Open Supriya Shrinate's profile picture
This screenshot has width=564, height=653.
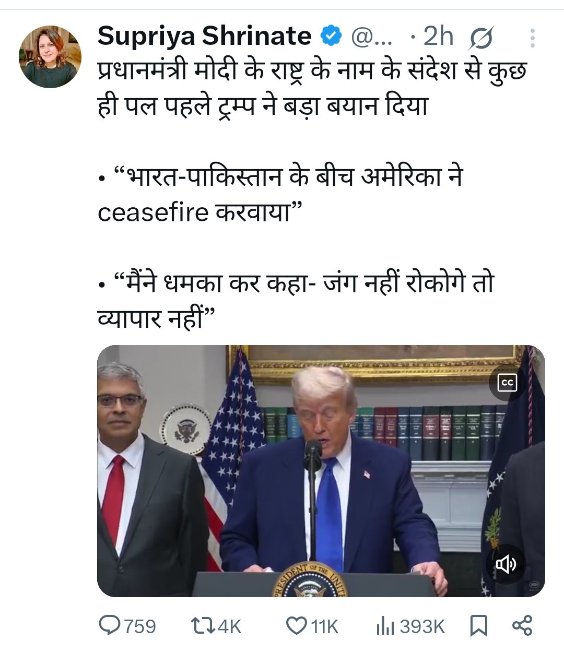click(50, 56)
